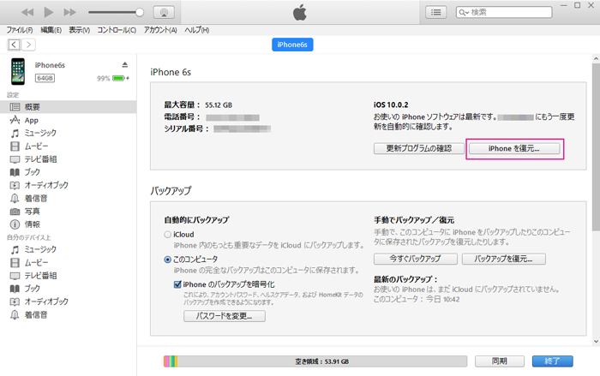Open the ファイル(F) menu
This screenshot has width=600, height=376.
pos(19,30)
